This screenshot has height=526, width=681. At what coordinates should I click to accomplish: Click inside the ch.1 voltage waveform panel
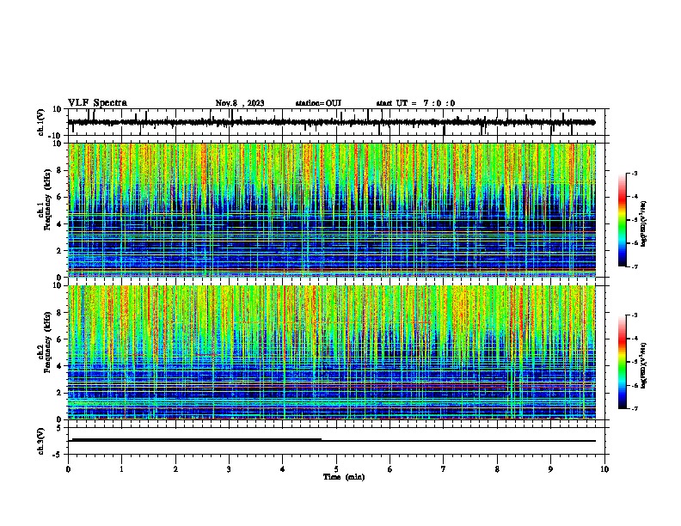click(336, 122)
